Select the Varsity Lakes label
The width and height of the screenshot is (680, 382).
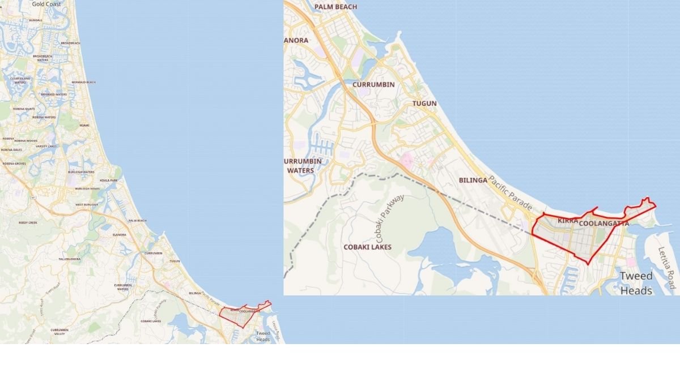pyautogui.click(x=46, y=146)
